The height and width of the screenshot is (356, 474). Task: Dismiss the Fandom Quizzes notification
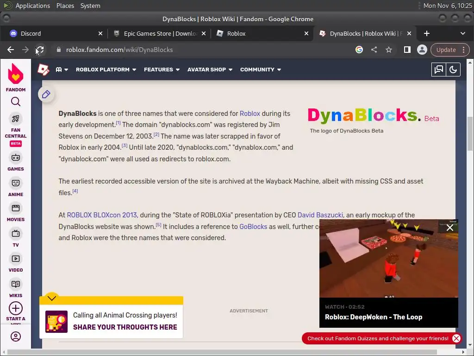click(456, 338)
